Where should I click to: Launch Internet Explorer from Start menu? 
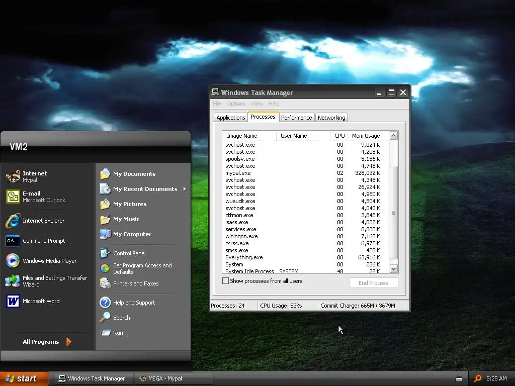pyautogui.click(x=13, y=221)
